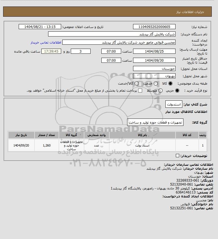Click the نام کالا column header
This screenshot has width=218, height=239.
point(142,135)
